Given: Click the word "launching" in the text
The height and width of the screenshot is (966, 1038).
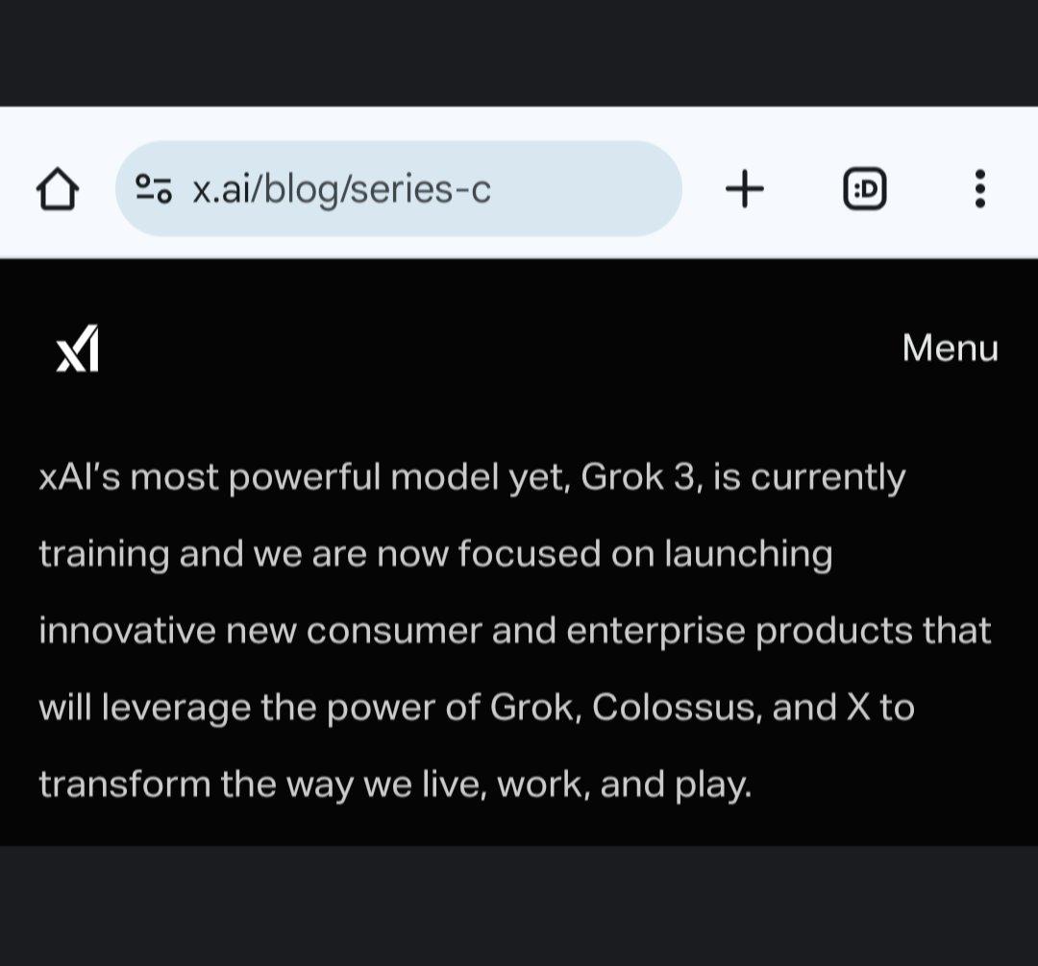Looking at the screenshot, I should tap(748, 554).
